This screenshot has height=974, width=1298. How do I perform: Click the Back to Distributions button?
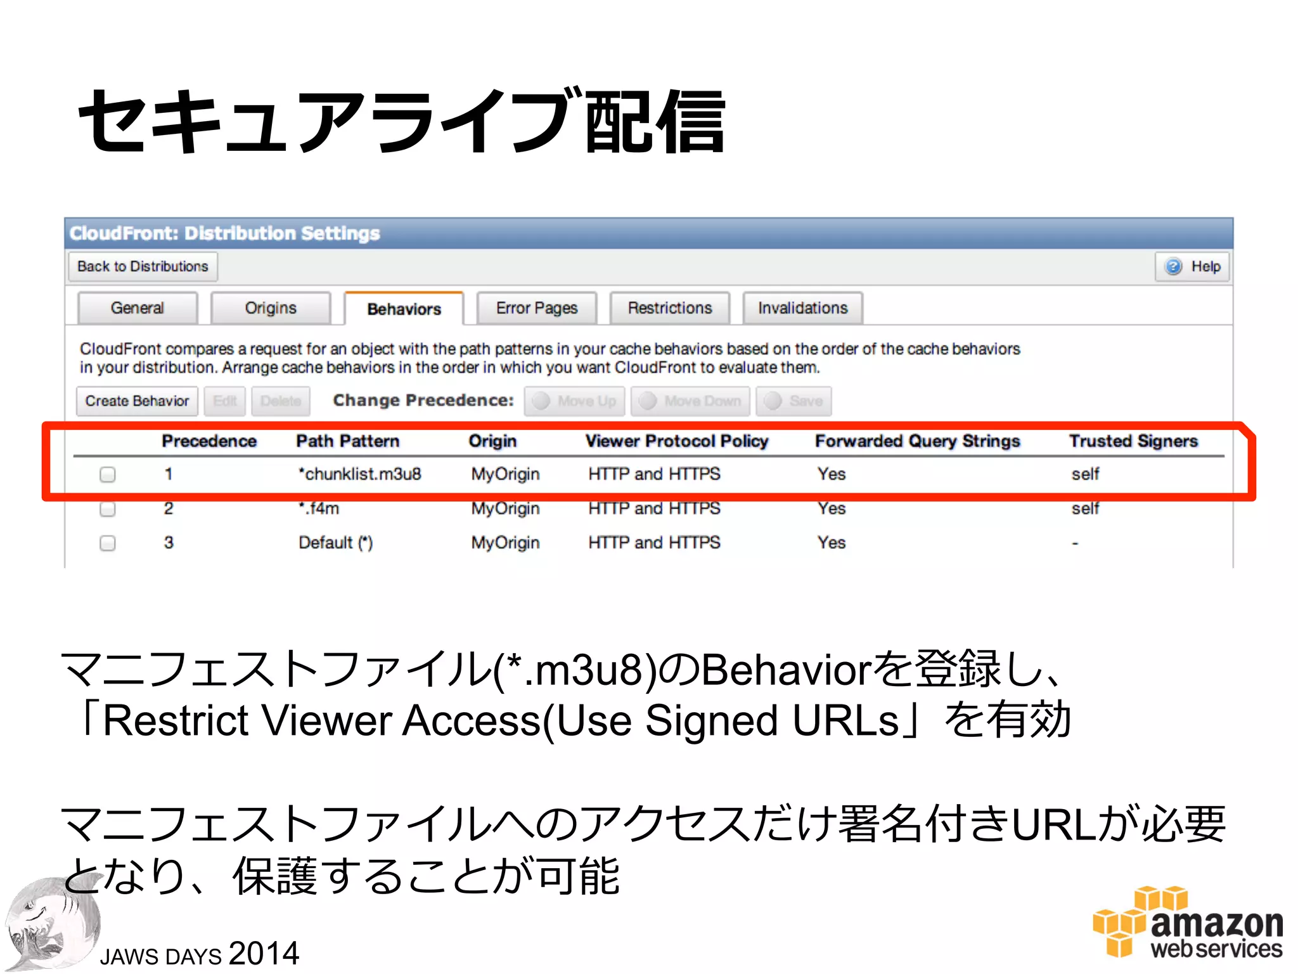click(x=143, y=266)
